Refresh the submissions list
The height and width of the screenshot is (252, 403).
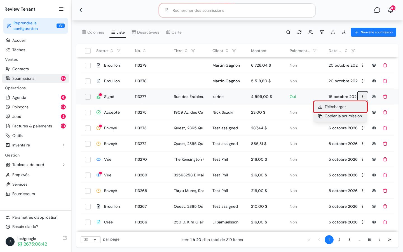coord(299,32)
